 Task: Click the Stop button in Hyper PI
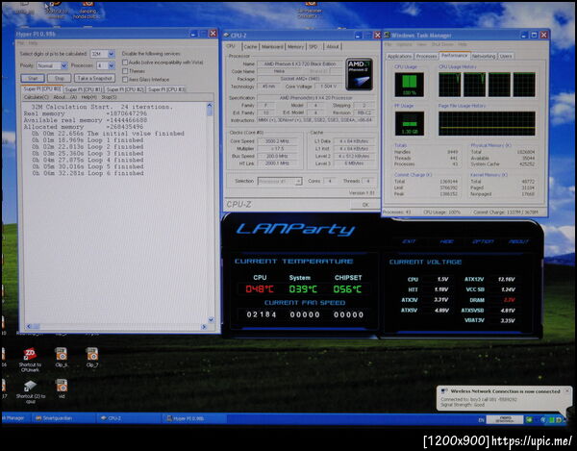(x=60, y=78)
